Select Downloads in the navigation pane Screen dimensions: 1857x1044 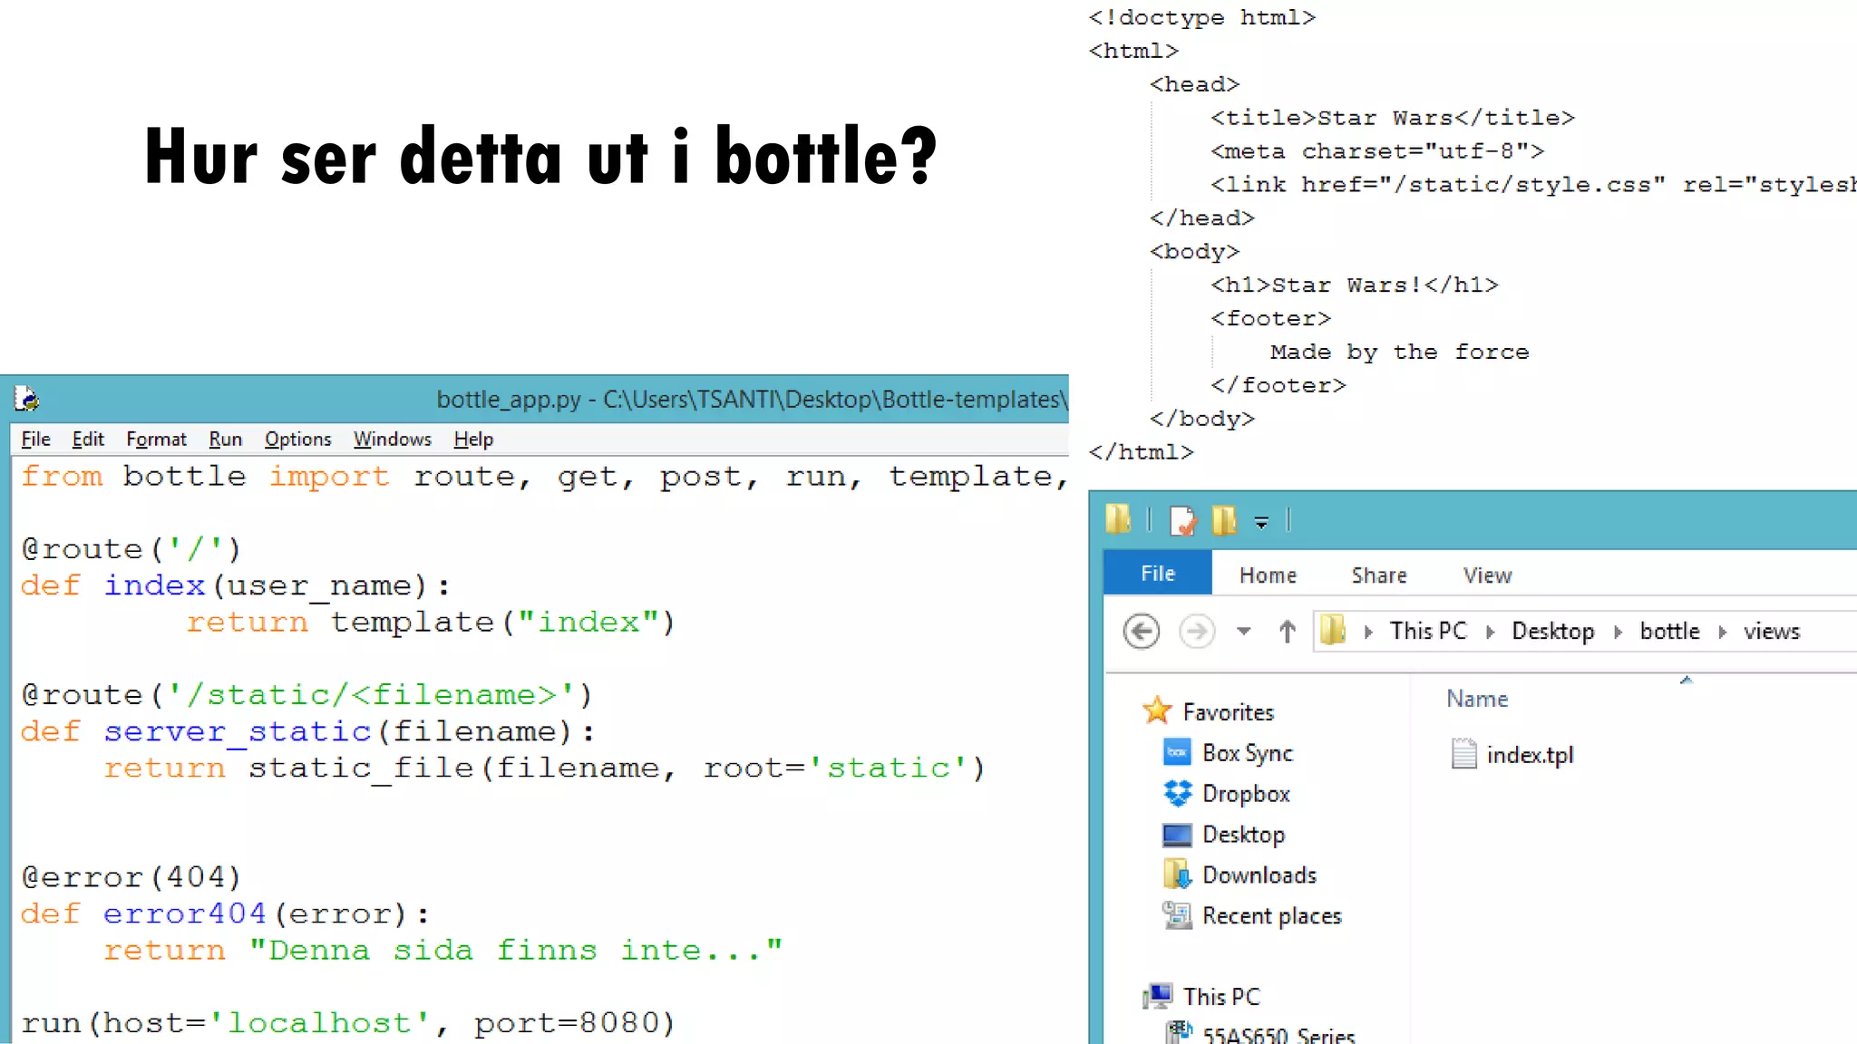click(x=1259, y=875)
